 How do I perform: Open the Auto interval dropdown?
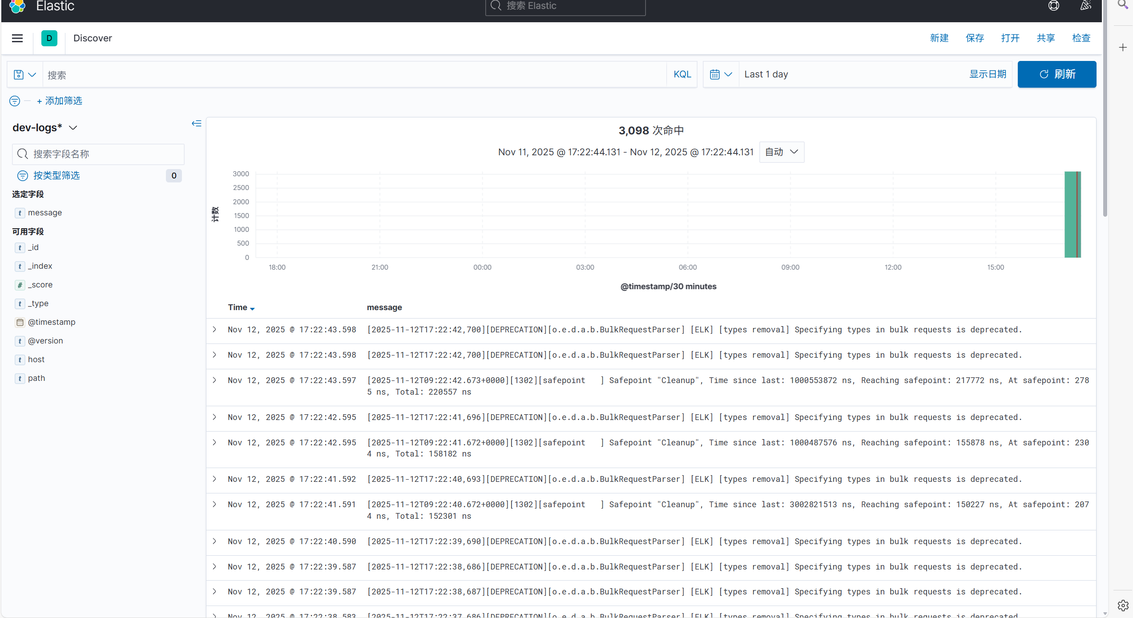click(781, 152)
